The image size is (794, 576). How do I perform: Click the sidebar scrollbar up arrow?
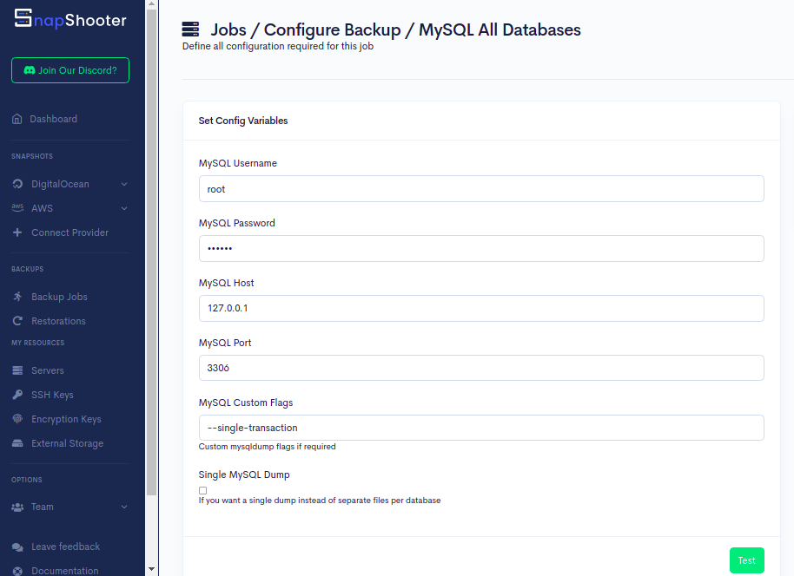[151, 4]
